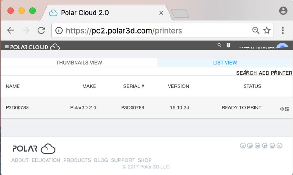Click the search magnifier in the header
Viewport: 293px width, 175px height.
click(x=219, y=45)
